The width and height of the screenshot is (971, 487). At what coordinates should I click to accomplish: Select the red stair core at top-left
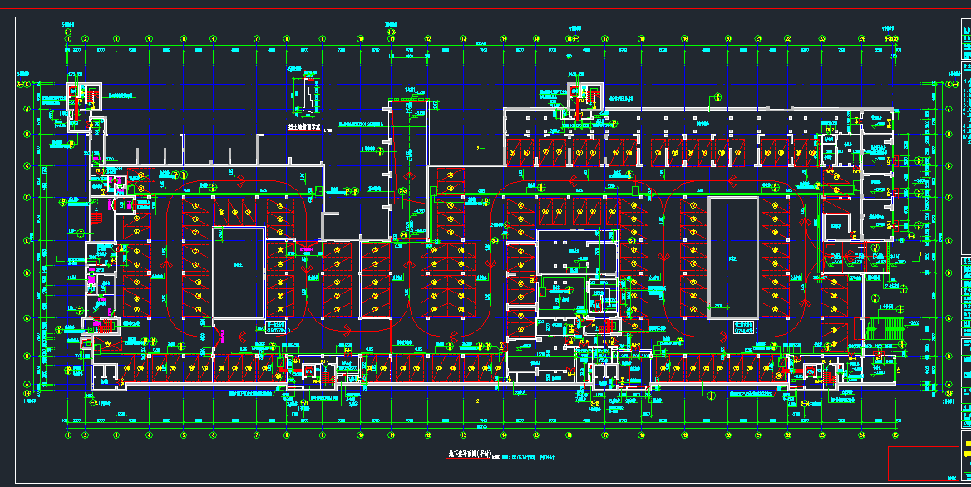[x=82, y=98]
